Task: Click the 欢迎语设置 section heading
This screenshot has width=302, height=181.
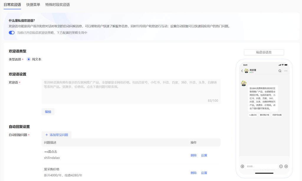Action: (x=17, y=74)
